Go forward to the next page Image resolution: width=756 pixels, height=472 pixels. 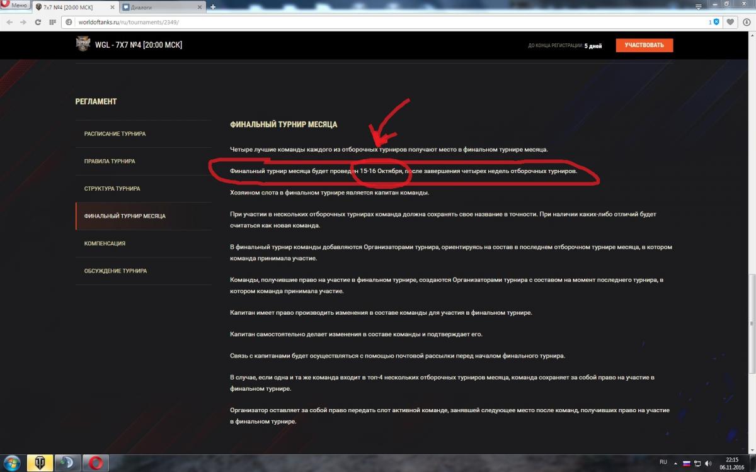23,21
